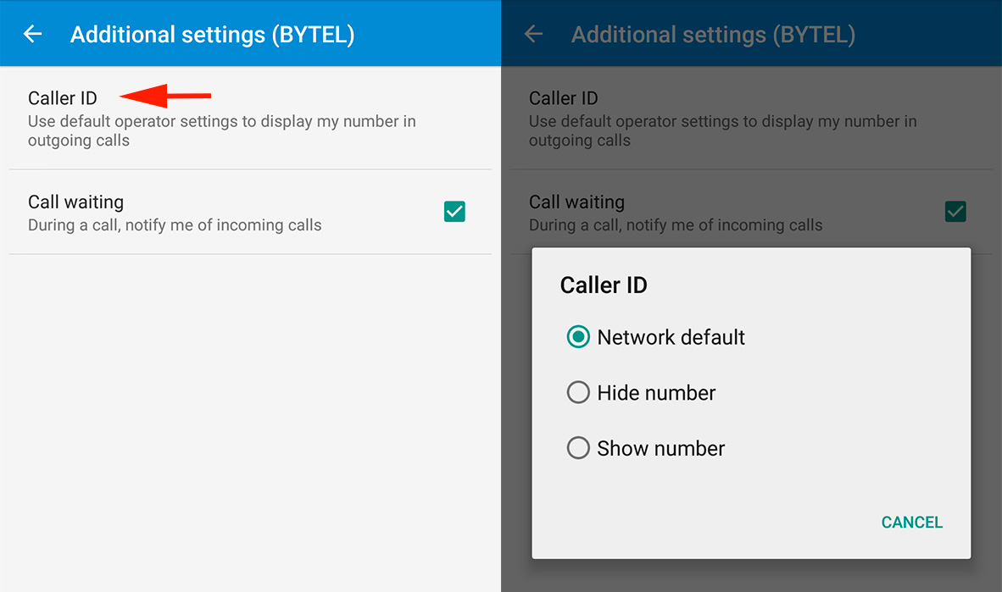Viewport: 1002px width, 592px height.
Task: Click the bright "Additional settings (BYTEL)" title
Action: coord(212,35)
